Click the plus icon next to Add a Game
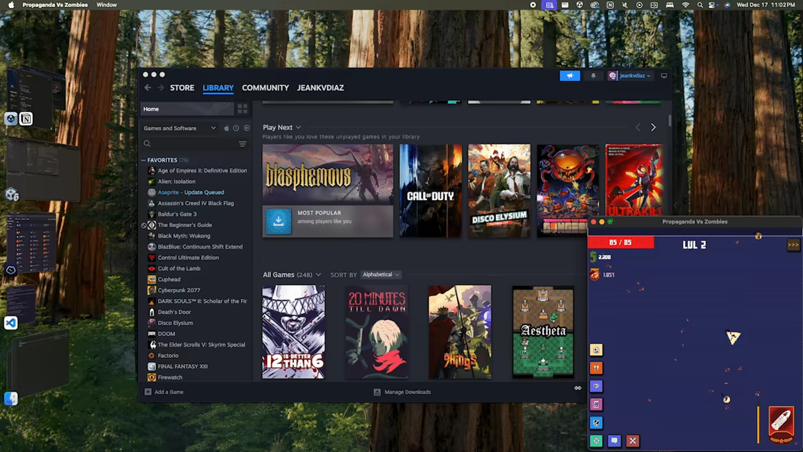Screen dimensions: 803x452 point(148,392)
